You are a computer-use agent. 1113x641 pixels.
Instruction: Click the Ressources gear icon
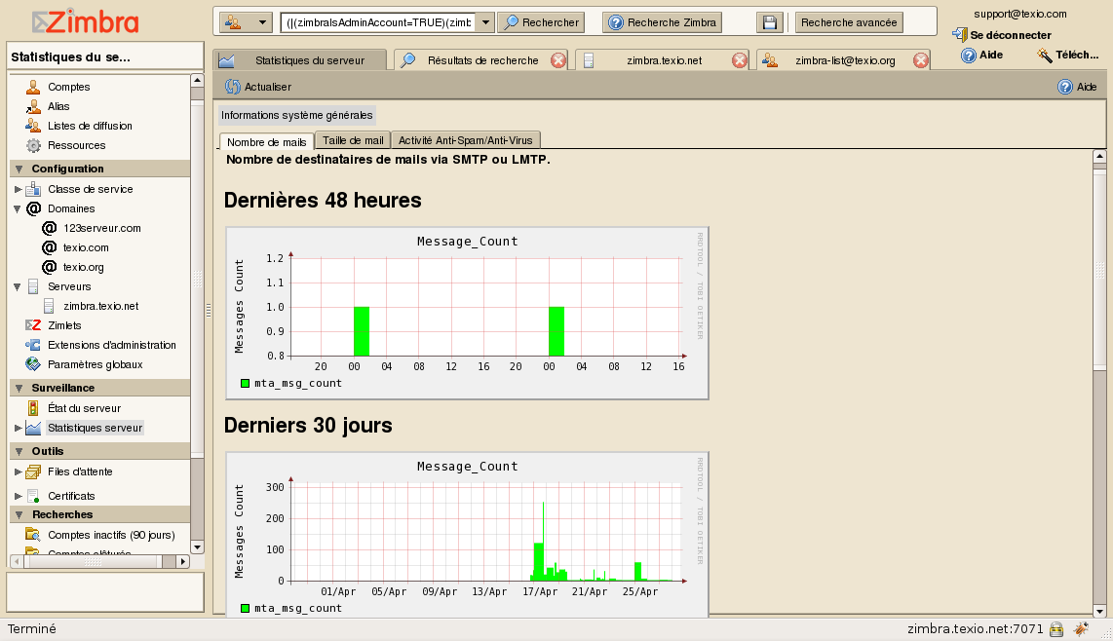tap(33, 145)
